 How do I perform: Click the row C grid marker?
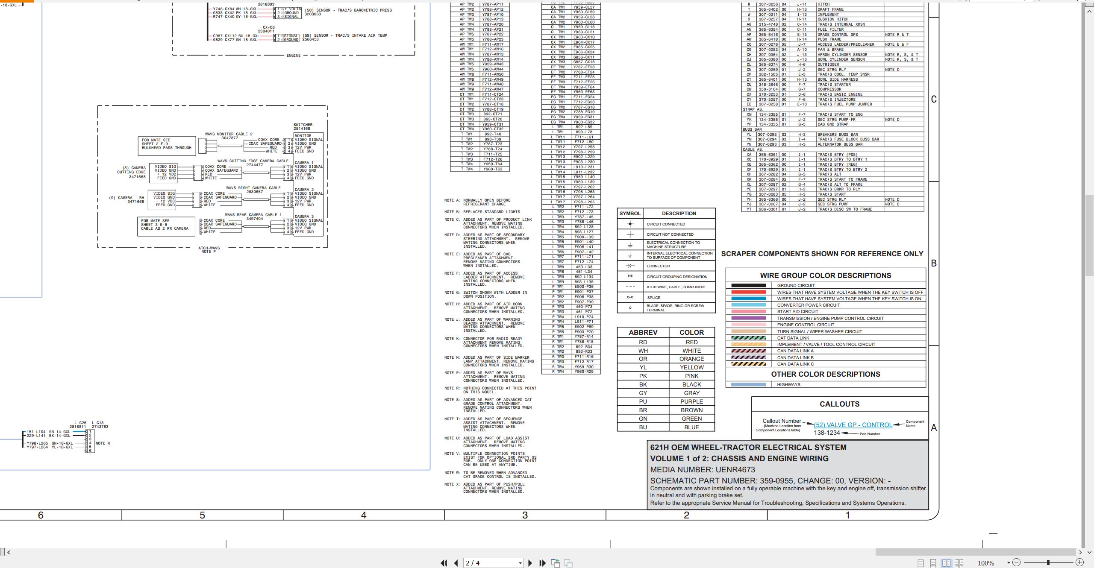coord(934,100)
